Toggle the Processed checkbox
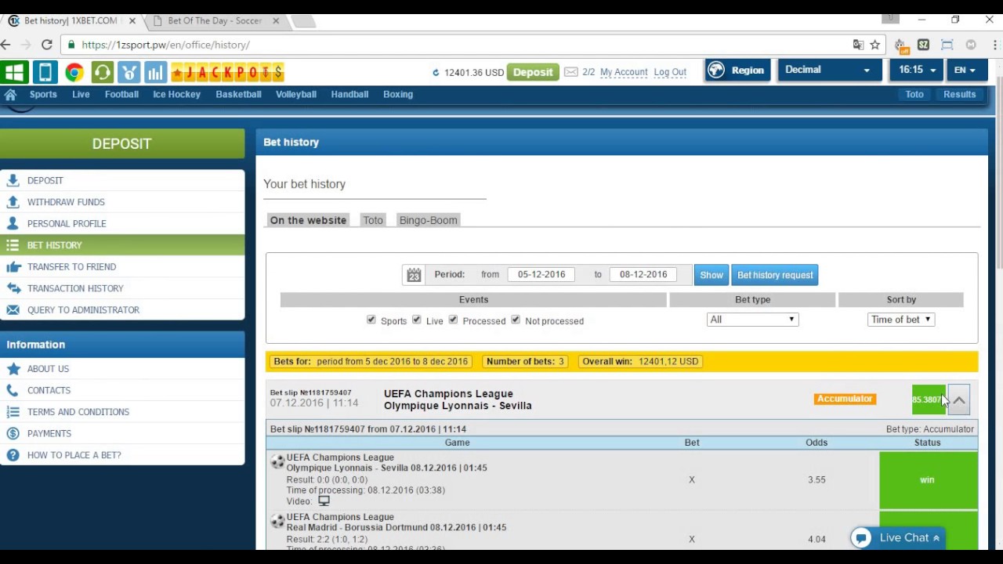The width and height of the screenshot is (1003, 564). point(453,320)
